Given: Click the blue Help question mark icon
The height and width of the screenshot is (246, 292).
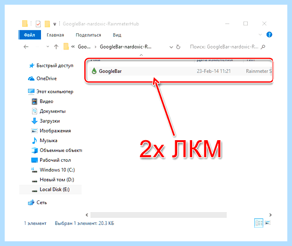Looking at the screenshot, I should 269,35.
